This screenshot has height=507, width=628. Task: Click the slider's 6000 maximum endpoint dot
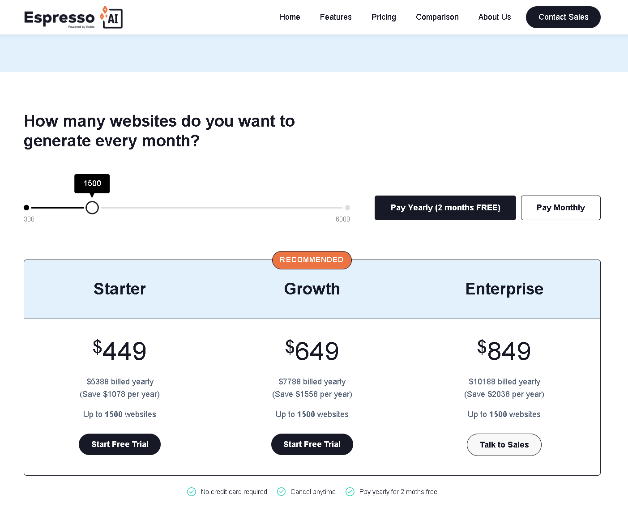point(347,208)
